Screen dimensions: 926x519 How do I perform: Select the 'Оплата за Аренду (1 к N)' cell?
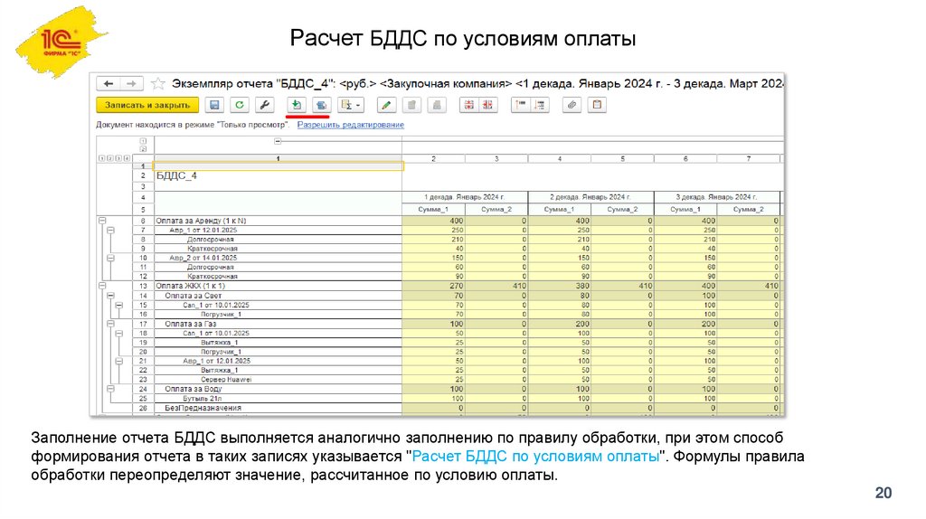pos(279,221)
